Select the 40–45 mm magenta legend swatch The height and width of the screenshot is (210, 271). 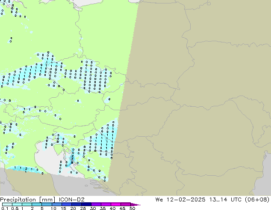(116, 204)
